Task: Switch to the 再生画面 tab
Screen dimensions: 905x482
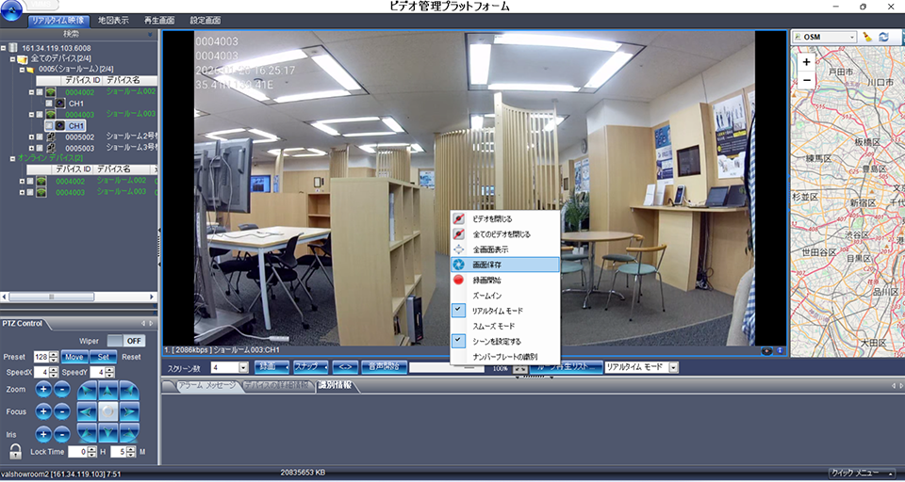Action: 159,20
